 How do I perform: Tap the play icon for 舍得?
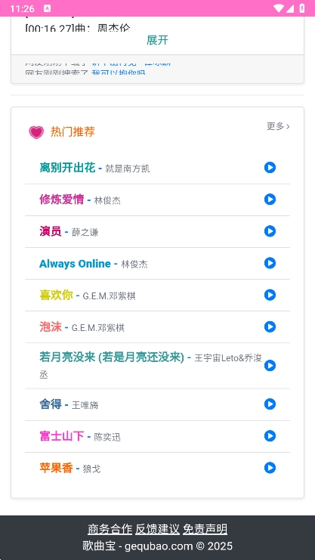tap(270, 404)
